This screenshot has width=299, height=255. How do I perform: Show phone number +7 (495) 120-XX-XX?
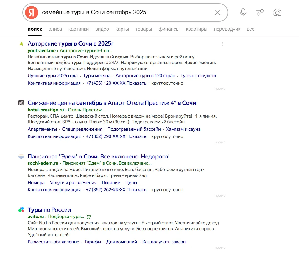116,83
